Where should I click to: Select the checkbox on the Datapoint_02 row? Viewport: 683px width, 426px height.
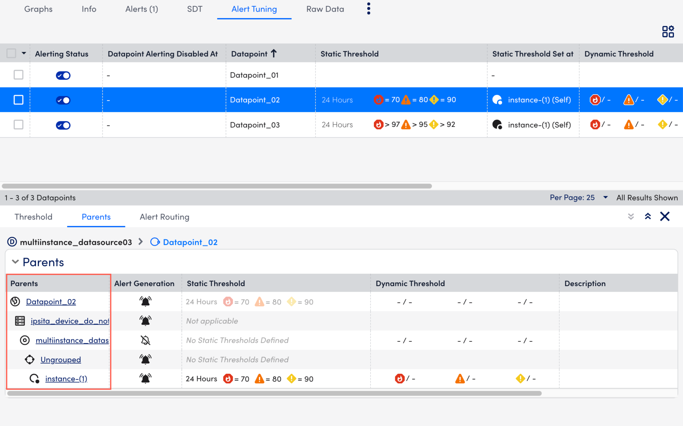(18, 100)
